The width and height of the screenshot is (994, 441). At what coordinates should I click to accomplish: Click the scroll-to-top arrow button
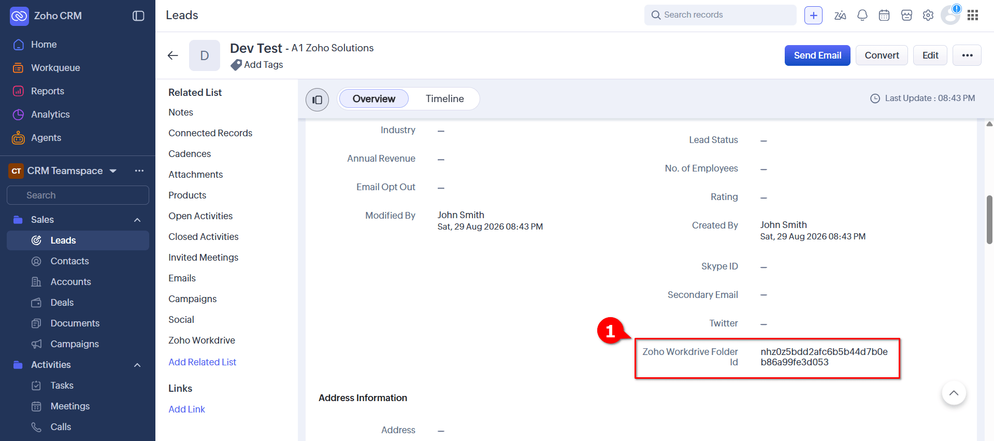[x=954, y=393]
